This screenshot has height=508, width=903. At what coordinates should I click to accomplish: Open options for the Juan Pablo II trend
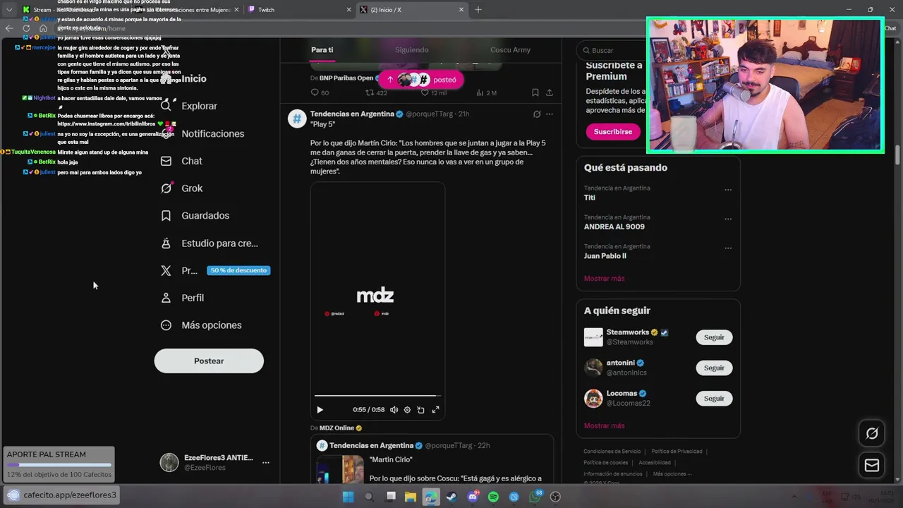pyautogui.click(x=728, y=248)
